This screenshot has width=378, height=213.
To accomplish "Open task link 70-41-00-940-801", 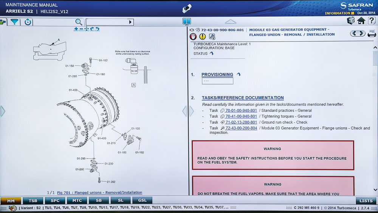I will 241,116.
